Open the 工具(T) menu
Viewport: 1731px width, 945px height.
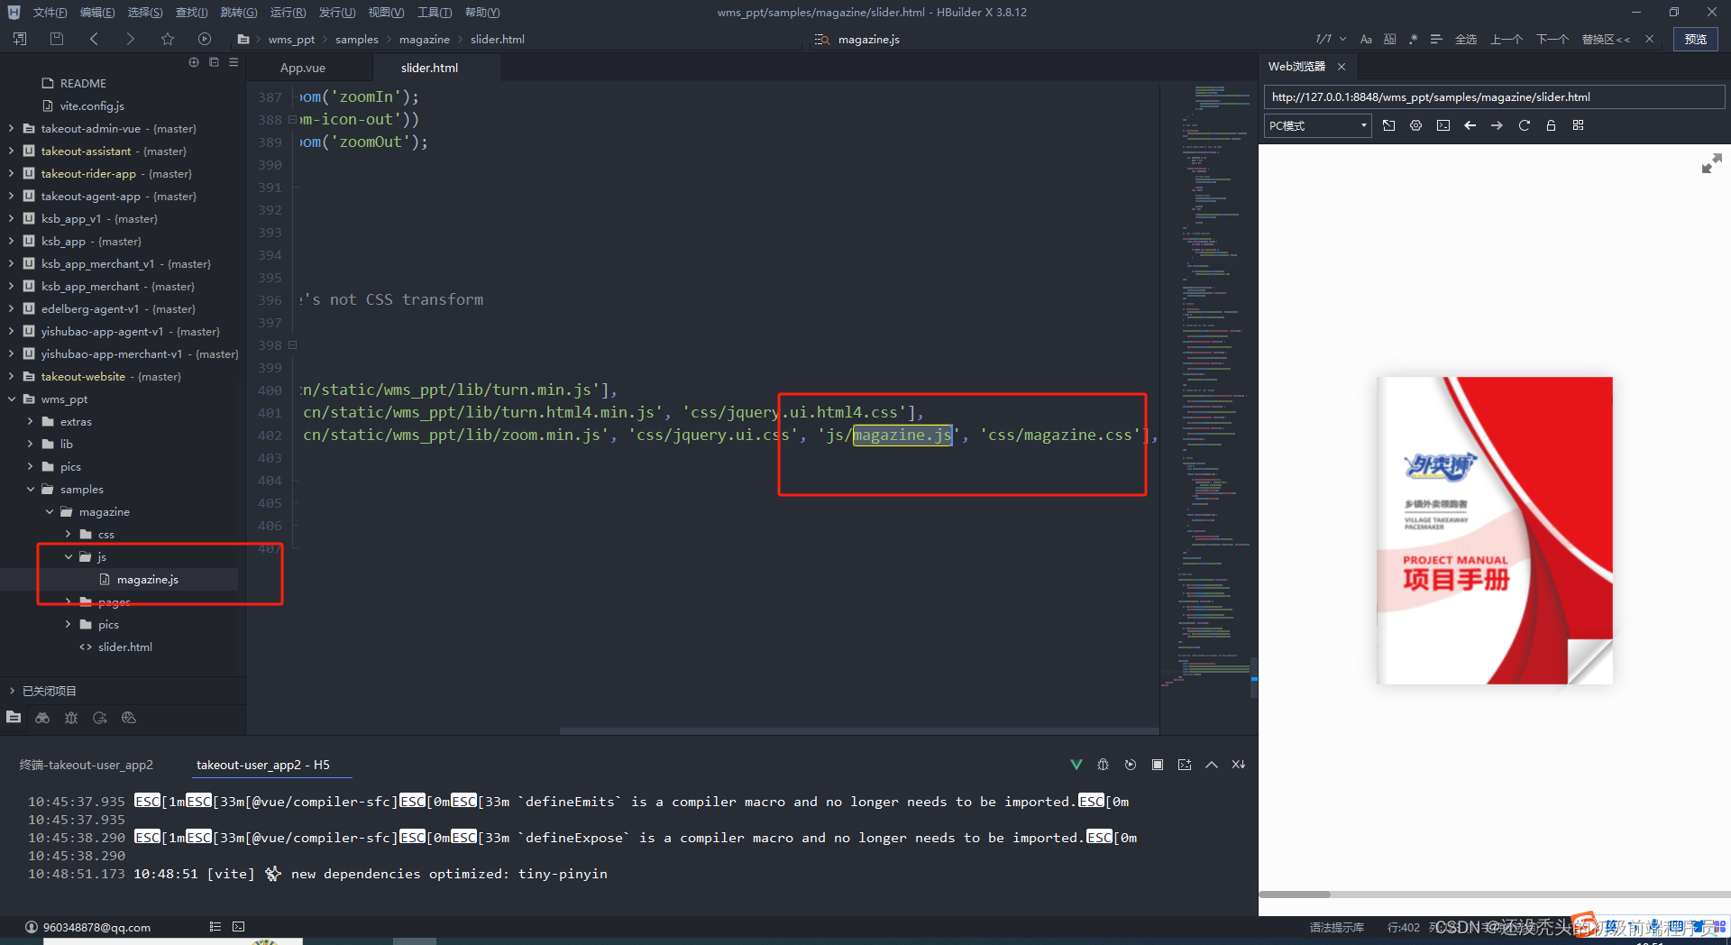pyautogui.click(x=435, y=13)
